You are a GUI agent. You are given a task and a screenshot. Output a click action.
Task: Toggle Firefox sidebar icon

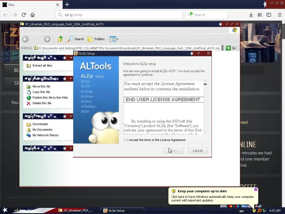click(x=269, y=15)
